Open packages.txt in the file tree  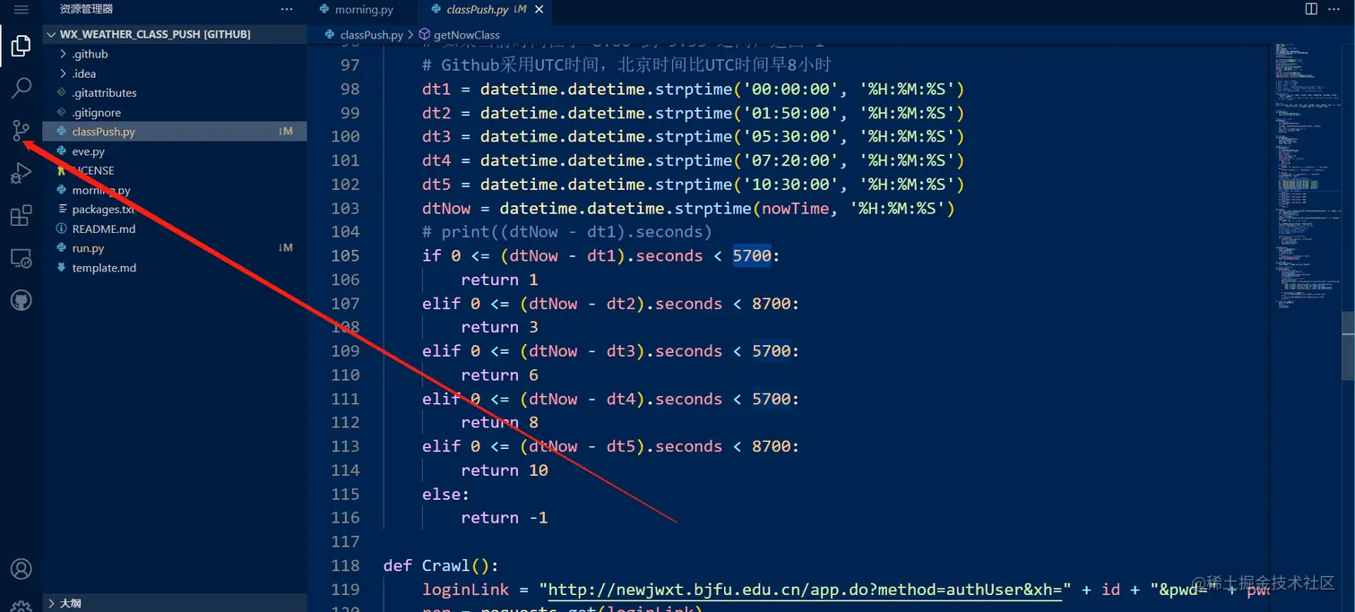[x=174, y=209]
